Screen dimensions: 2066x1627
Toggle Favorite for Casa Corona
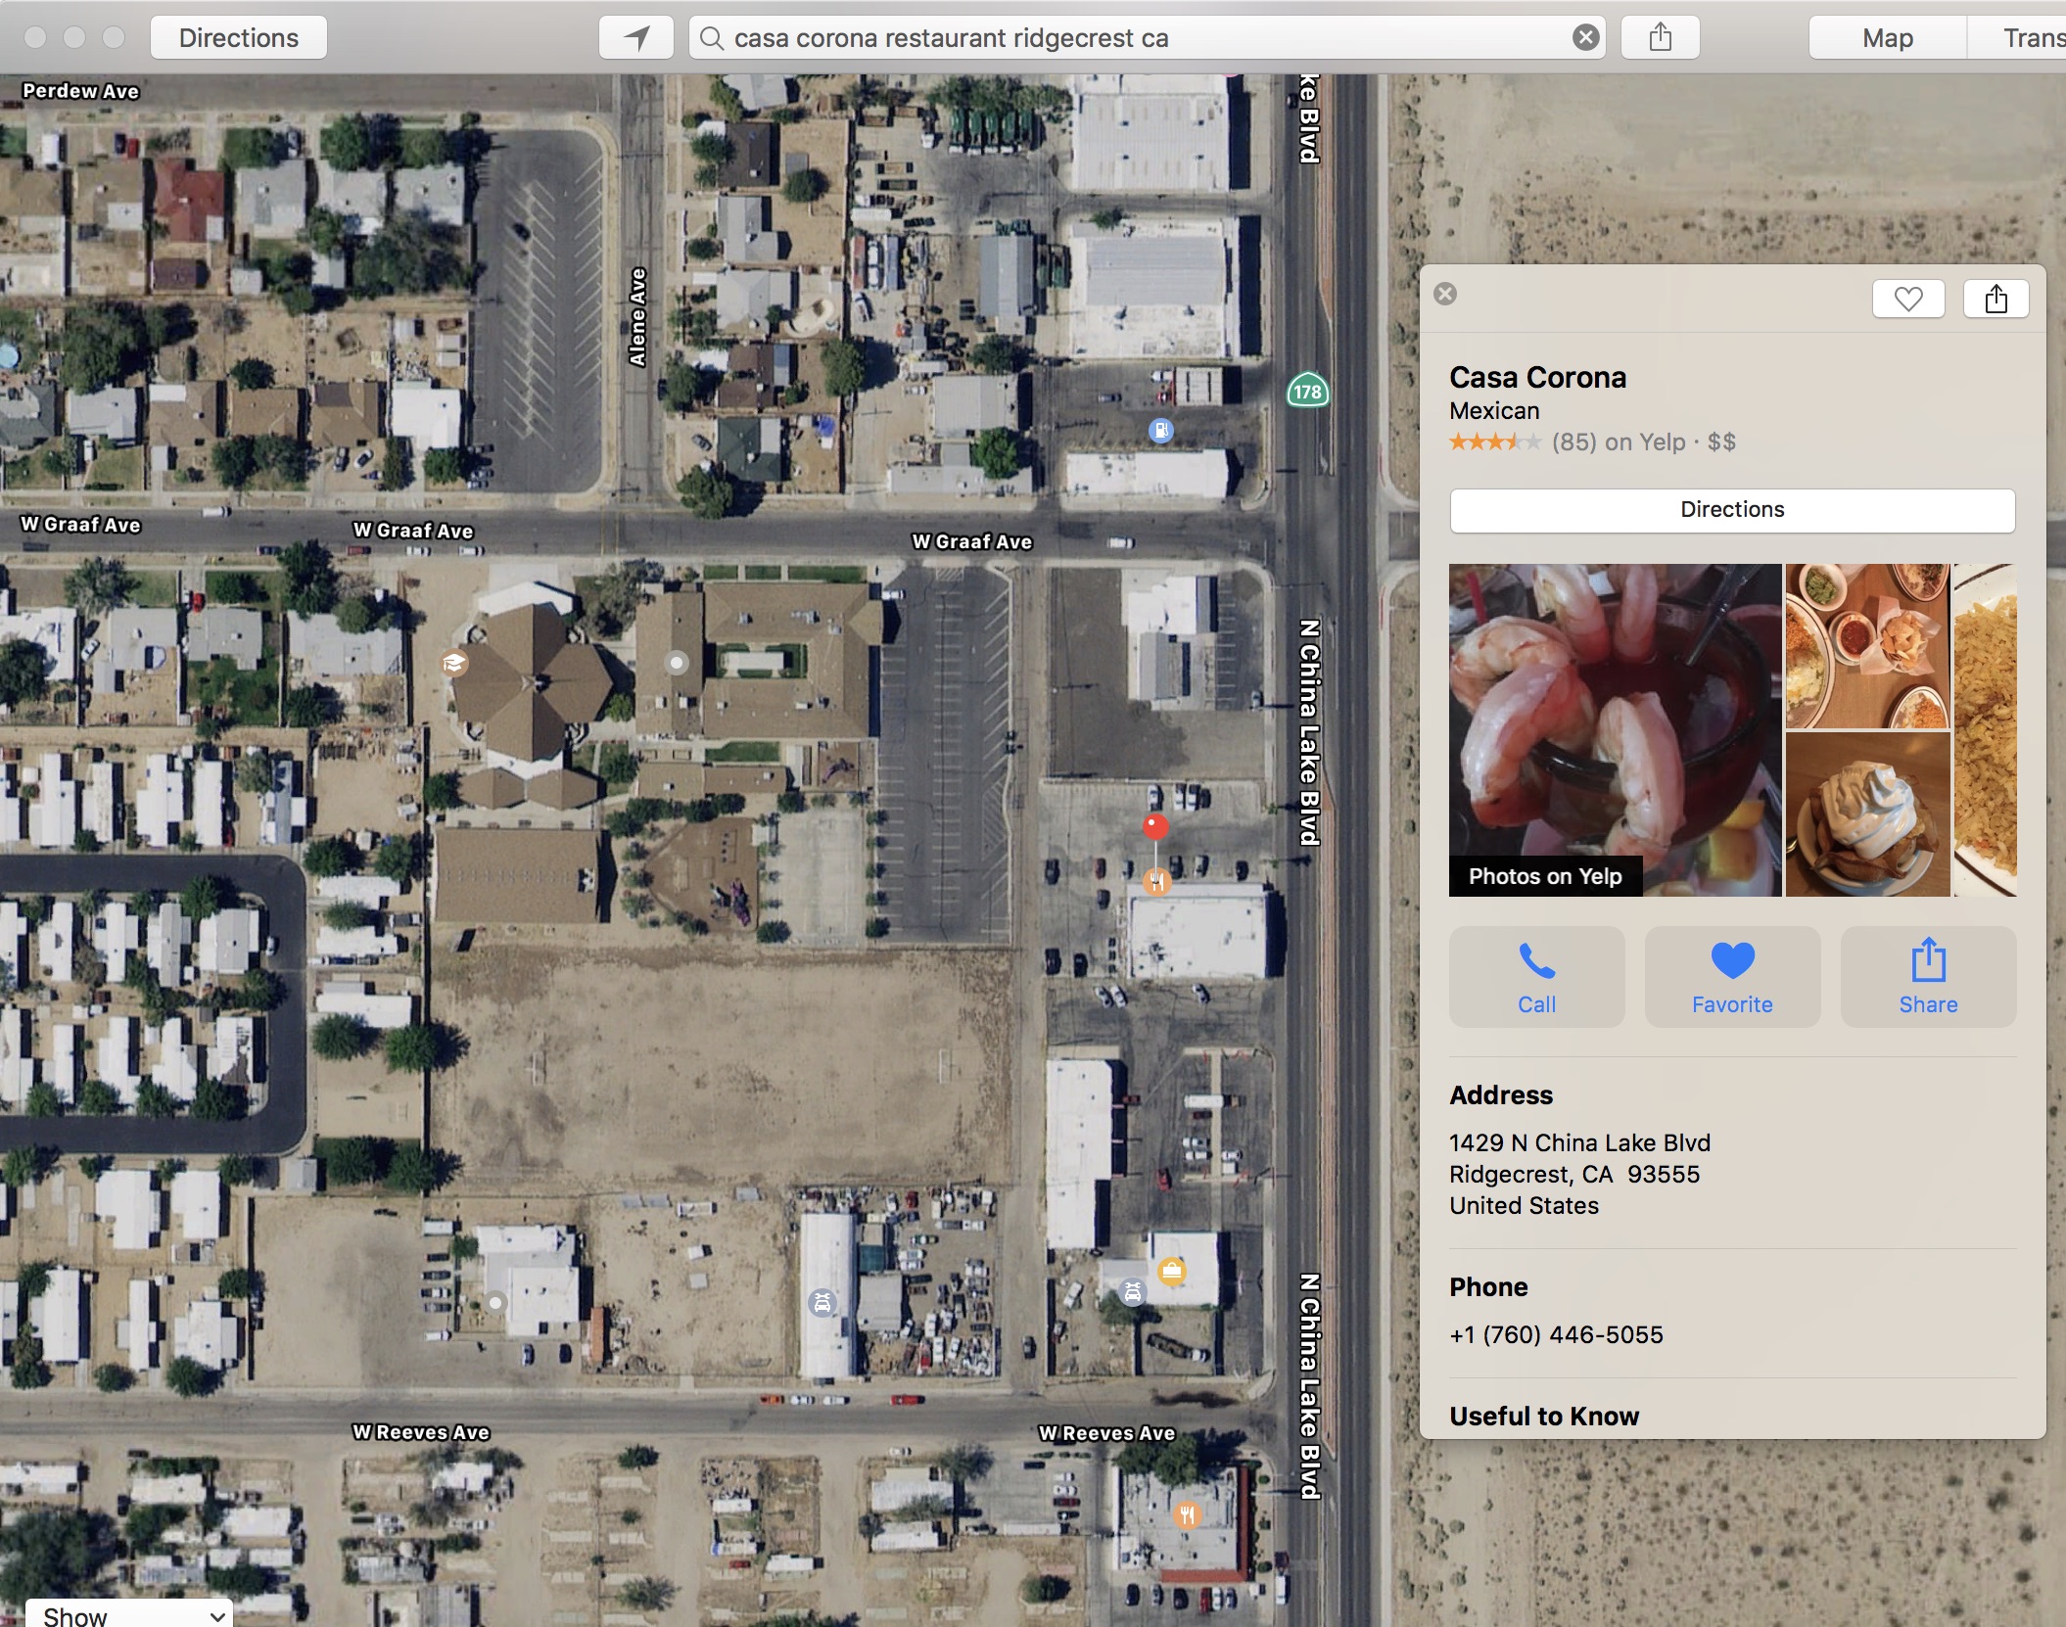1732,977
